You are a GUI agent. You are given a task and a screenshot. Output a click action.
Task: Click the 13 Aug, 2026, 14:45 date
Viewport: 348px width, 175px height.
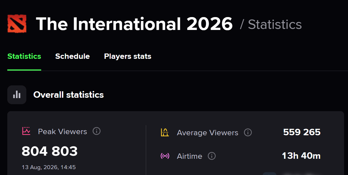click(49, 167)
